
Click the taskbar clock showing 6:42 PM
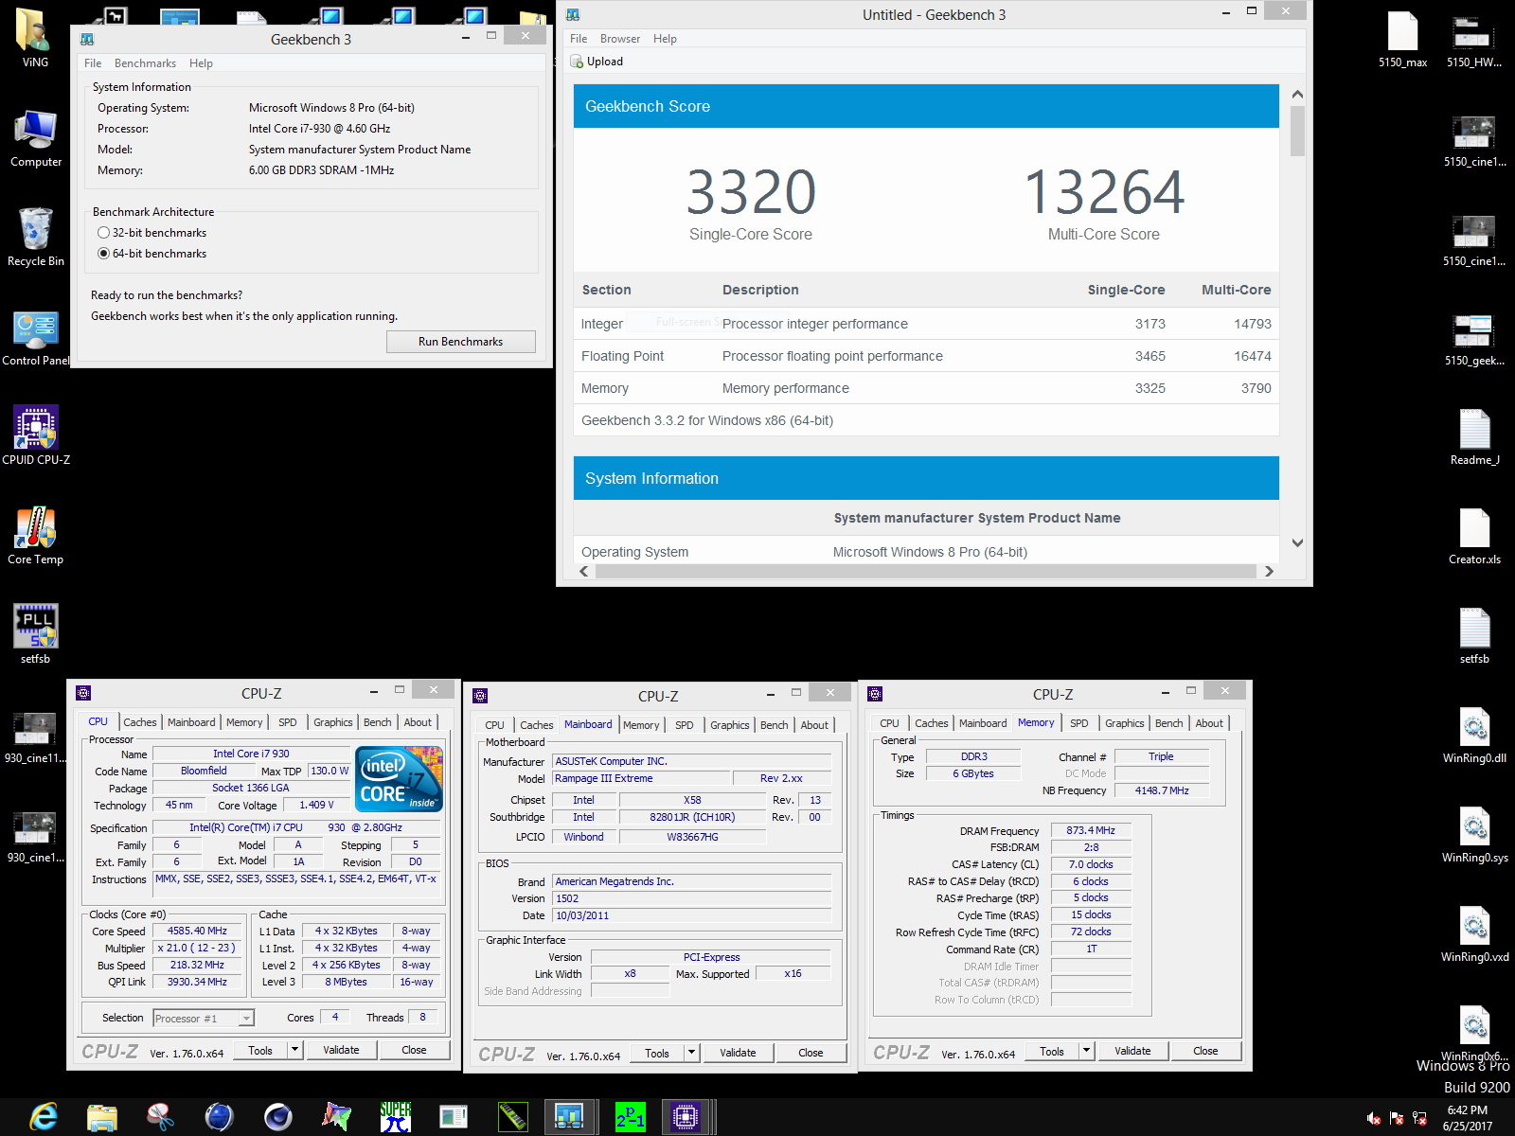(x=1467, y=1118)
